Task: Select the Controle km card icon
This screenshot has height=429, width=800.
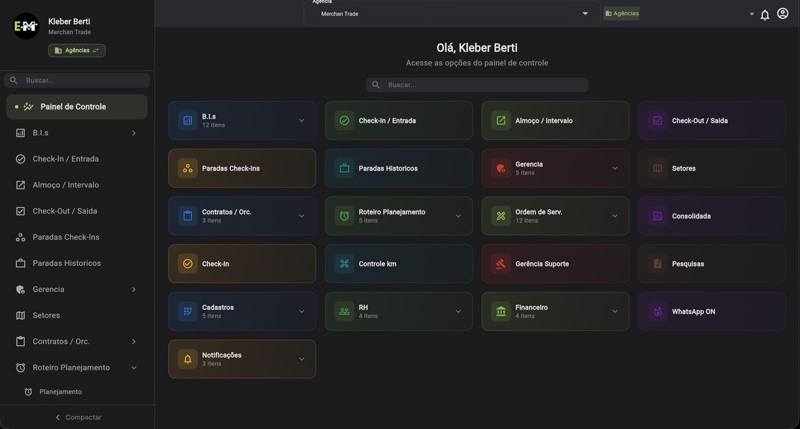Action: pyautogui.click(x=343, y=263)
